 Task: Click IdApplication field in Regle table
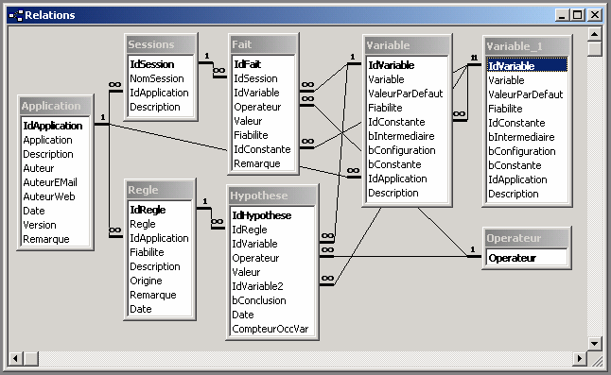159,238
